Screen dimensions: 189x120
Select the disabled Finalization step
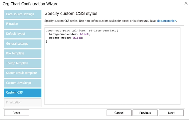pyautogui.click(x=23, y=103)
